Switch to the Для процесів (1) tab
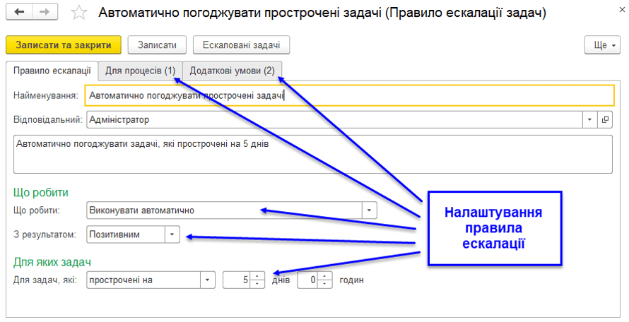The image size is (629, 322). tap(140, 71)
